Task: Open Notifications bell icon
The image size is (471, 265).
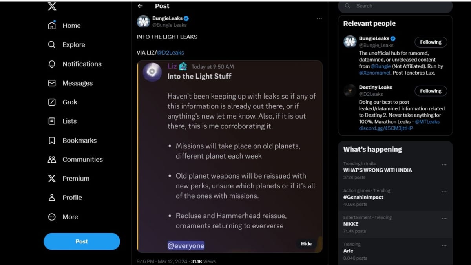Action: click(52, 64)
